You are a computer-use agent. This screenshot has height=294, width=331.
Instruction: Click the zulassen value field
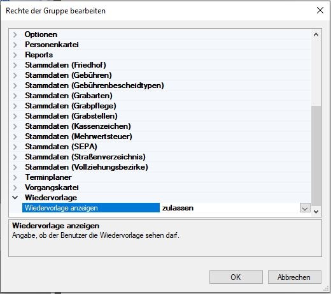[230, 208]
